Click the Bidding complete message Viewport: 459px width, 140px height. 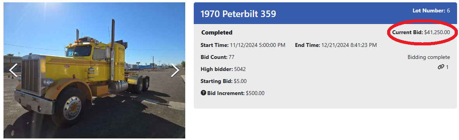429,57
